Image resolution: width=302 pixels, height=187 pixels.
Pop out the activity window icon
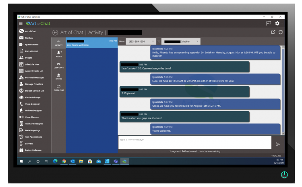(x=273, y=32)
